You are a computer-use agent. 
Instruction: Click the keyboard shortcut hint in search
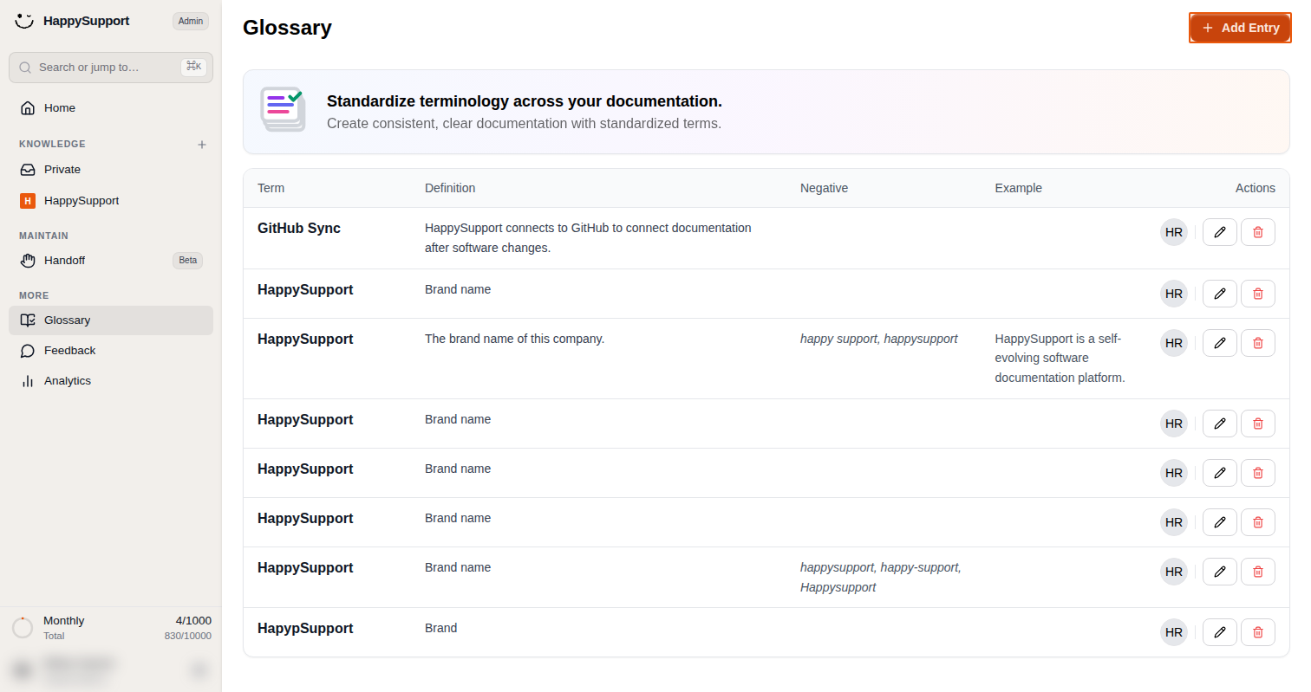click(x=193, y=67)
